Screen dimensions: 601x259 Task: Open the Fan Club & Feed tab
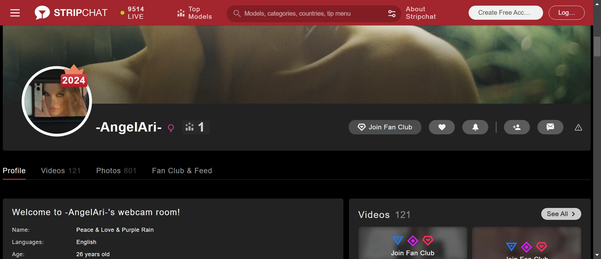coord(182,171)
